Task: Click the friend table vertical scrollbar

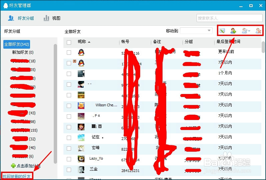Action: 263,47
